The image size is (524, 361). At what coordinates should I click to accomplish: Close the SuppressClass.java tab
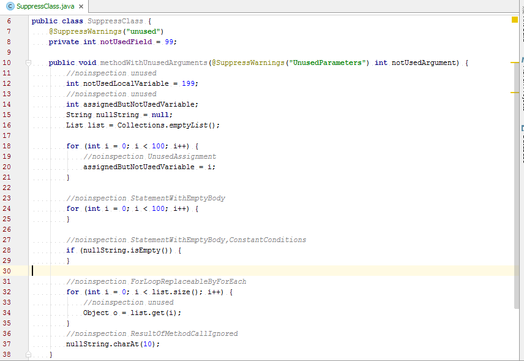(x=83, y=5)
